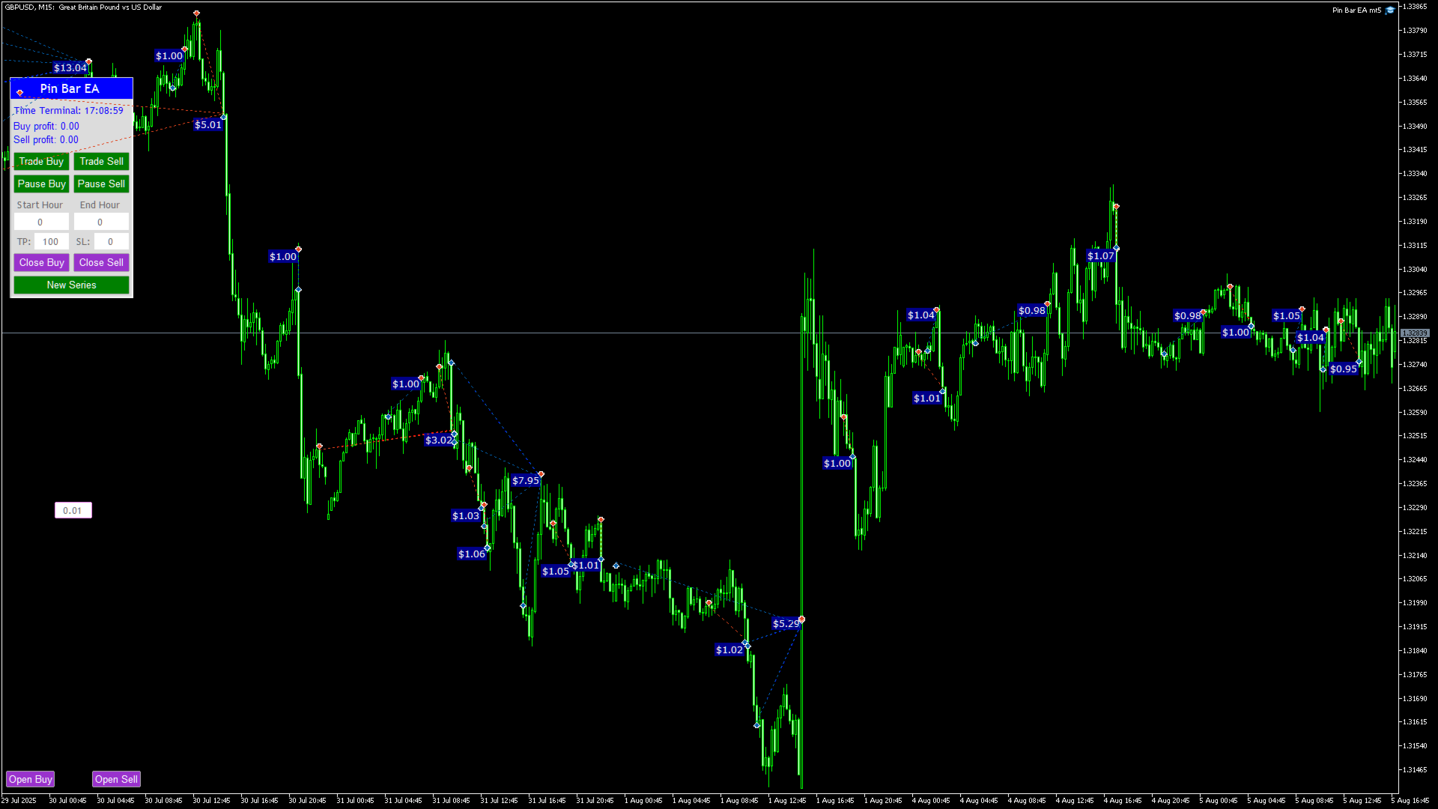Click the 4 Aug 16:45 time axis label
This screenshot has width=1438, height=809.
click(x=1123, y=800)
